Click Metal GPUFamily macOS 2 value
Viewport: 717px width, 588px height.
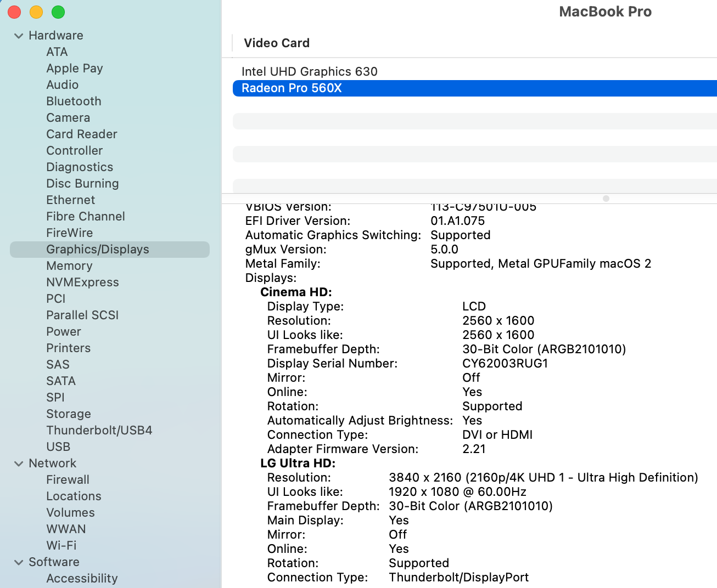(x=541, y=264)
